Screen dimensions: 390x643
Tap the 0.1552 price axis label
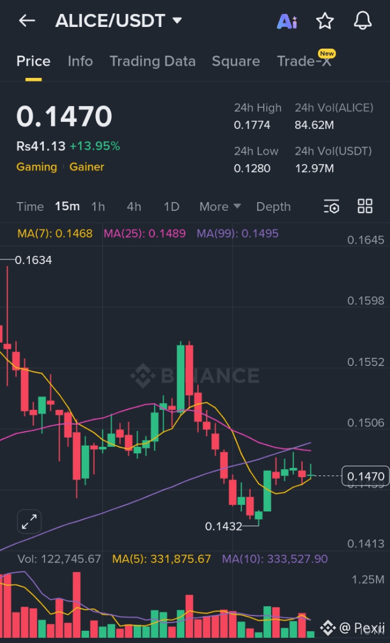click(x=365, y=362)
